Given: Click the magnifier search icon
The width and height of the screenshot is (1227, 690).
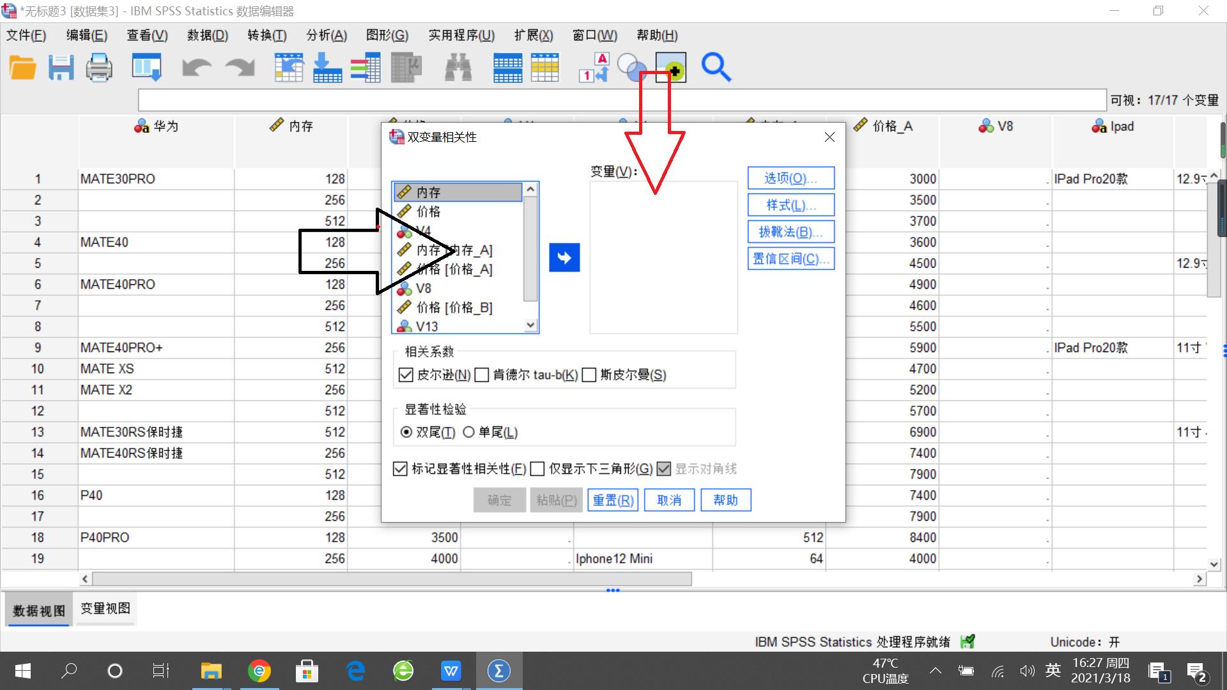Looking at the screenshot, I should pyautogui.click(x=716, y=68).
